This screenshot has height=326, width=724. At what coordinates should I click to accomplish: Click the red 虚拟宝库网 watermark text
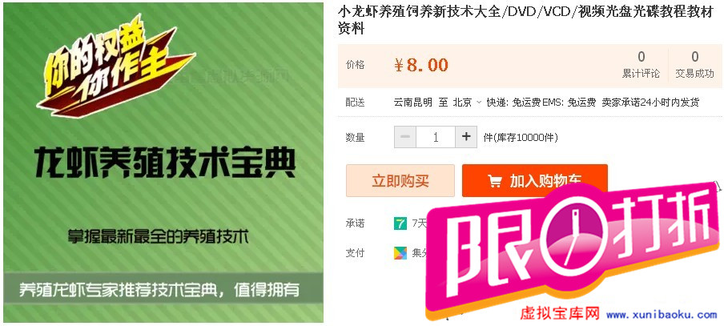pos(560,314)
